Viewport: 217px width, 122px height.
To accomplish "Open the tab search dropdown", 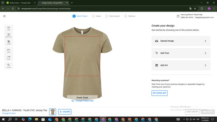I will click(3, 3).
